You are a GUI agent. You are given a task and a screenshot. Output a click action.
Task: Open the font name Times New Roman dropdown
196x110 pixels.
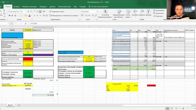(x=19, y=12)
